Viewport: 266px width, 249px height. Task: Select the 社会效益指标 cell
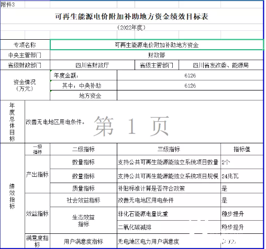pyautogui.click(x=83, y=200)
